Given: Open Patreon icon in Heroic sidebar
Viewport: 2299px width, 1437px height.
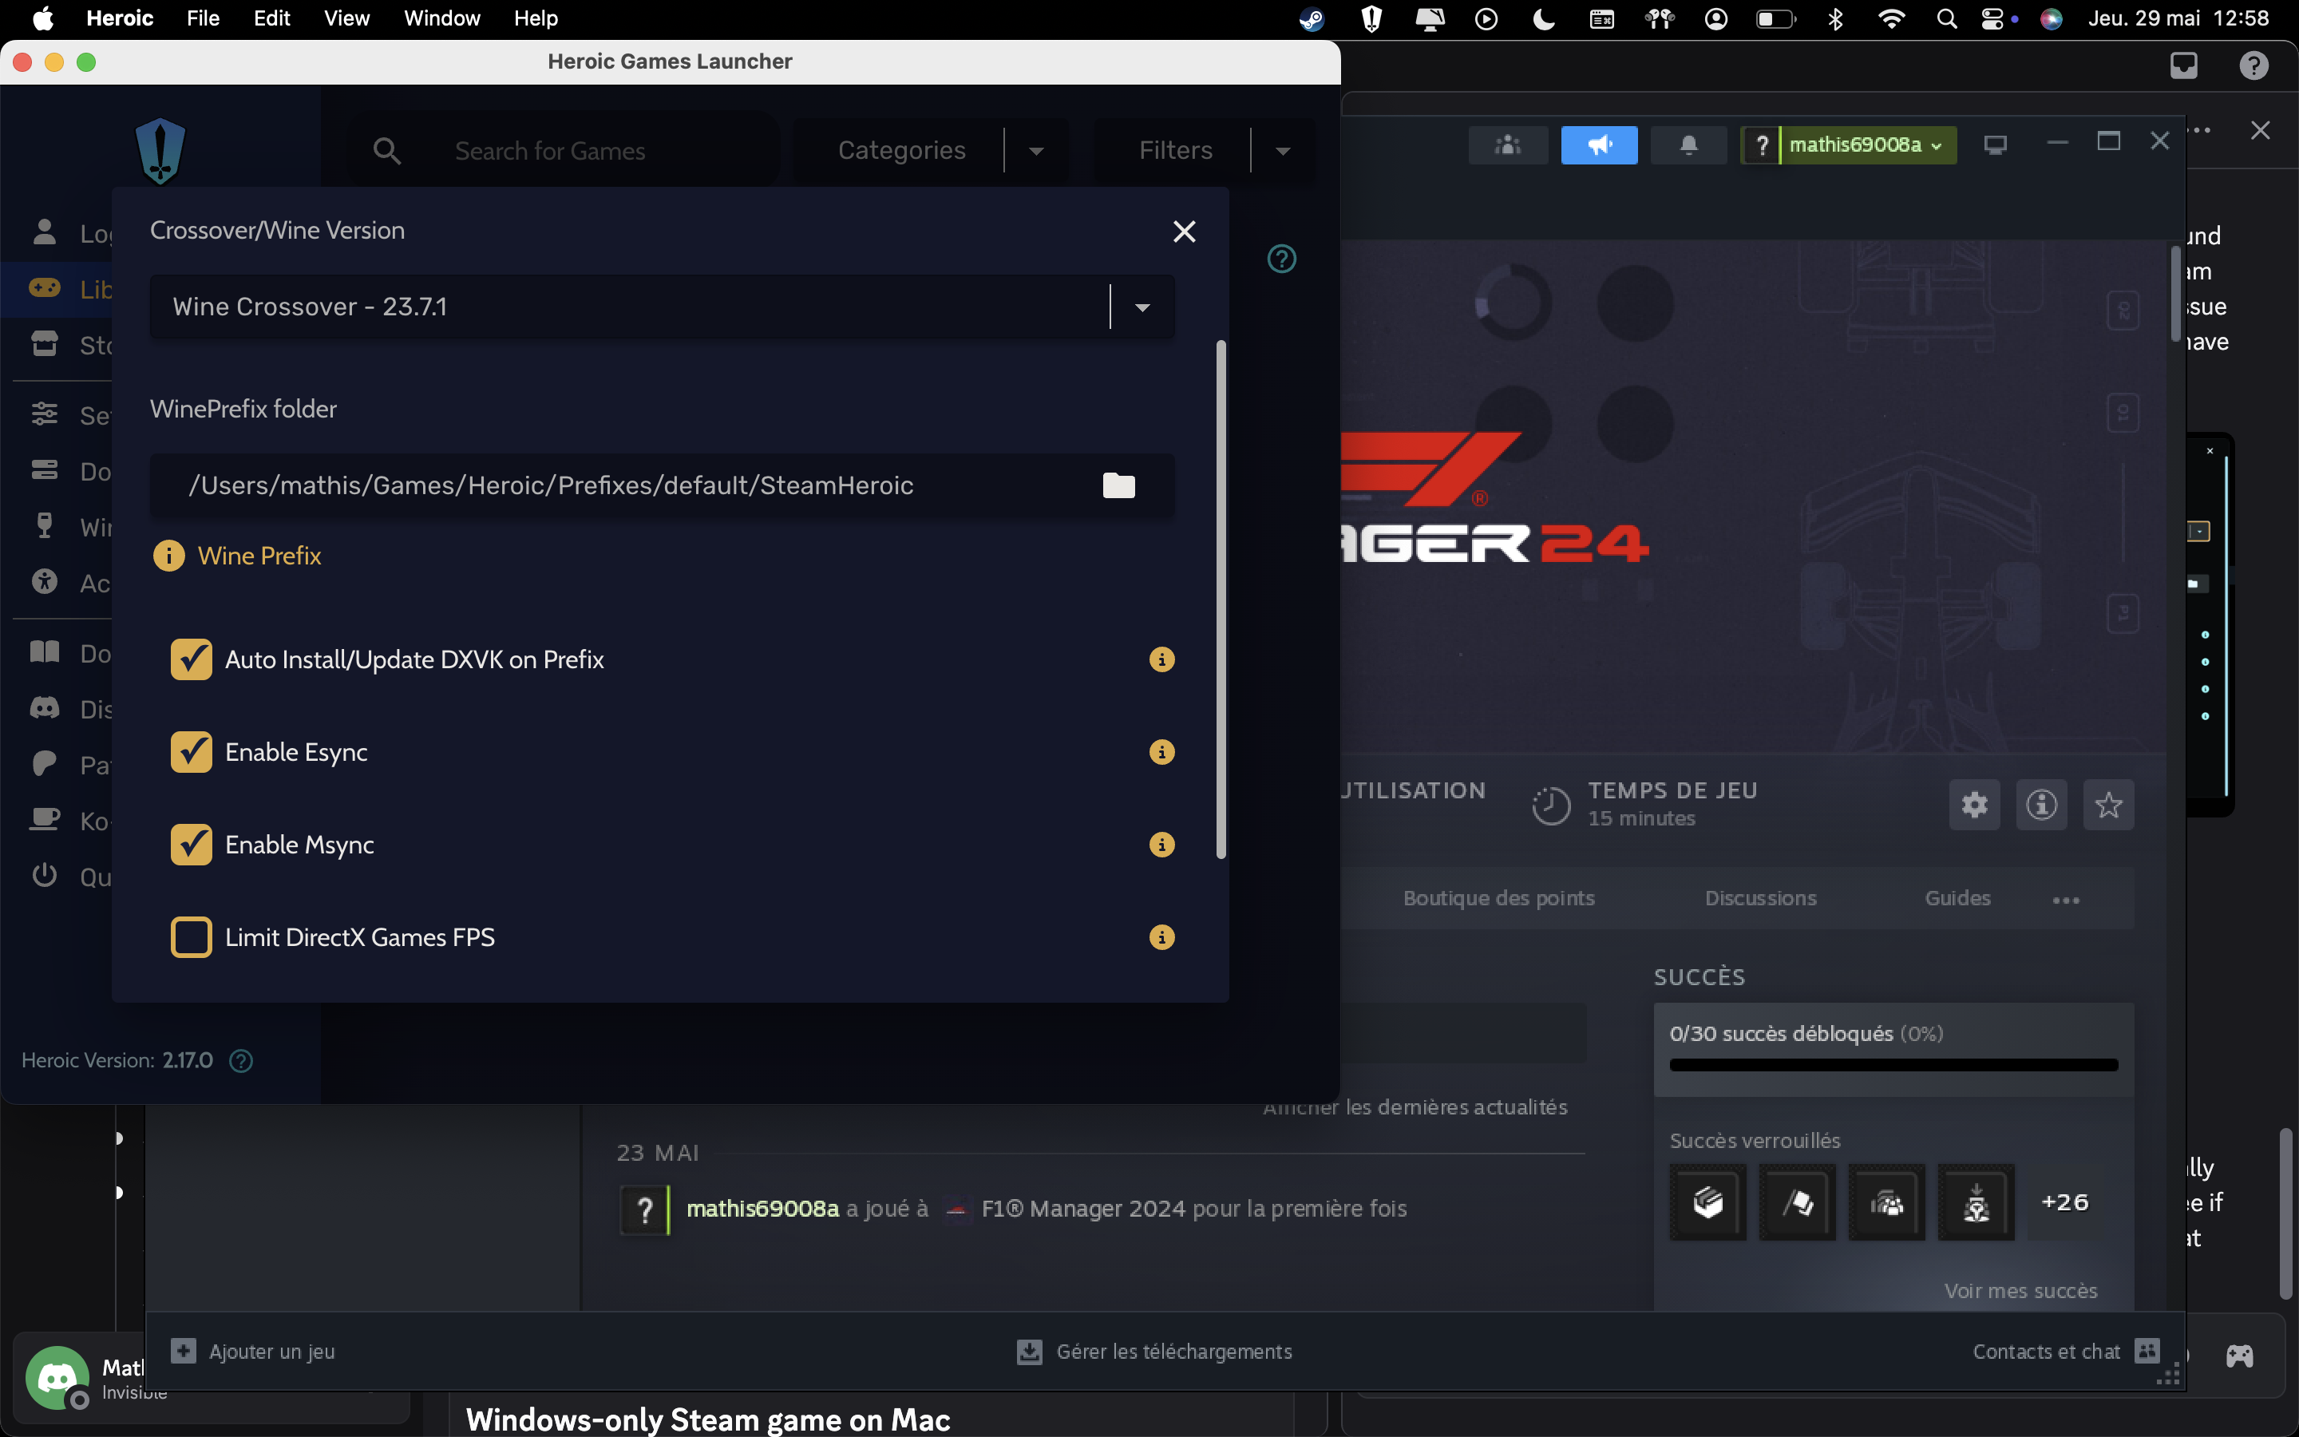Looking at the screenshot, I should click(45, 763).
